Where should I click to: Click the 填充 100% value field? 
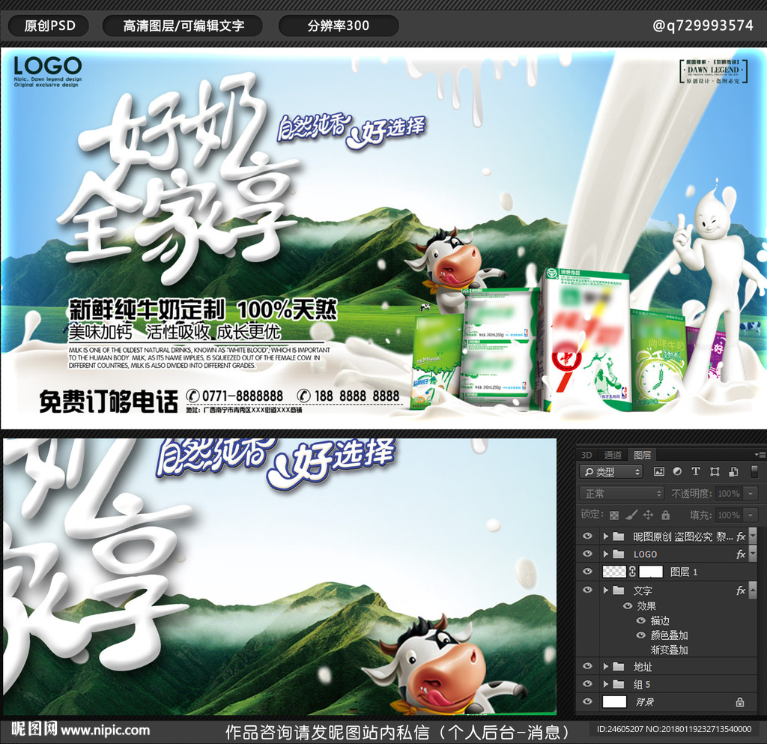coord(730,515)
